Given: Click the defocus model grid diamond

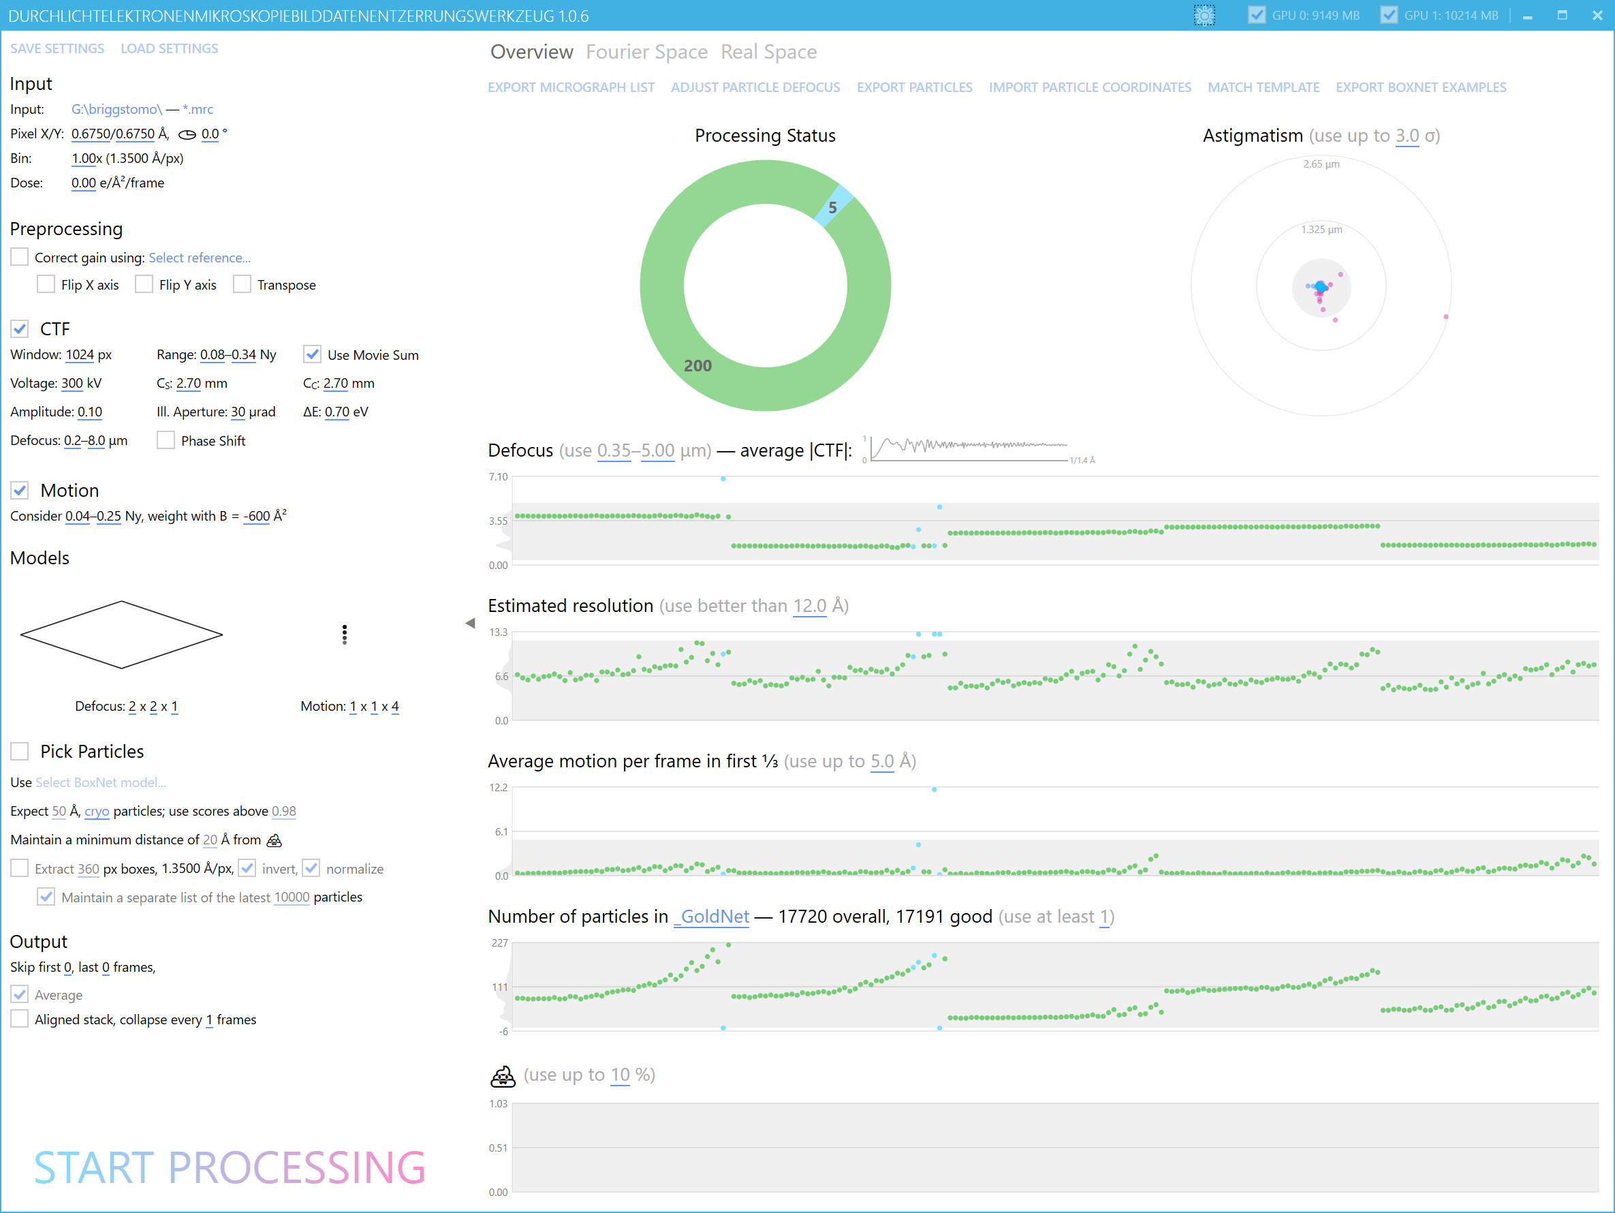Looking at the screenshot, I should 121,634.
